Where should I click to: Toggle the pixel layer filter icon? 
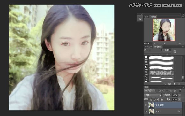[x=159, y=91]
